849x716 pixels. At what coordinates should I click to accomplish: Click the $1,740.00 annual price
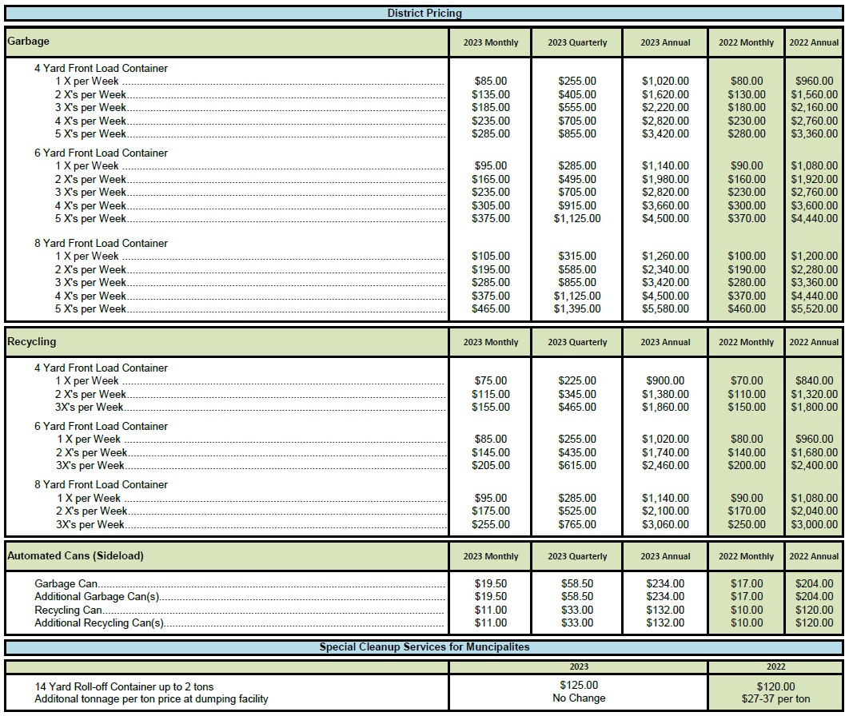coord(665,452)
